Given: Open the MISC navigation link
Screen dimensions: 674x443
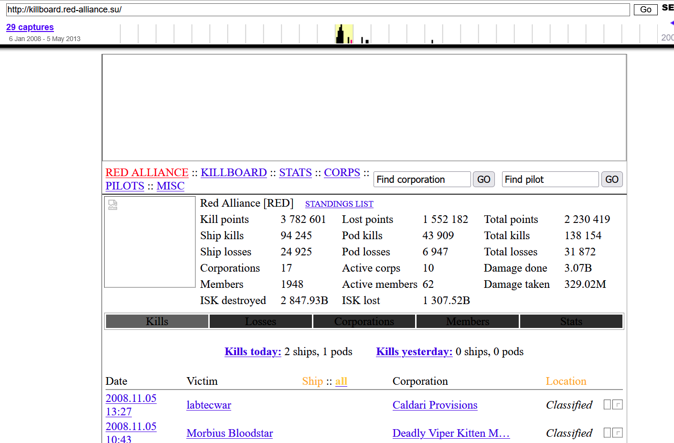Looking at the screenshot, I should 171,186.
